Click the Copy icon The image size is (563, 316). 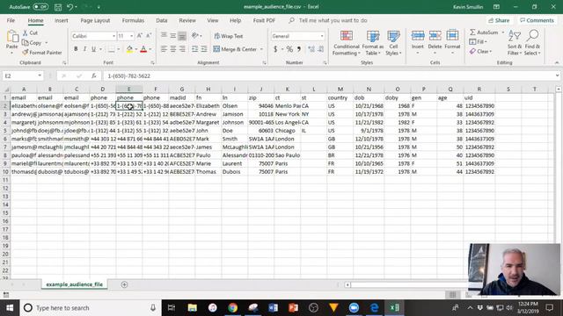(x=26, y=43)
